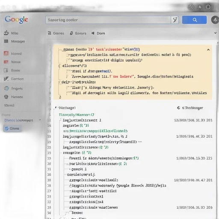The height and width of the screenshot is (219, 219).
Task: Select the tree row ending with 'Google Eioock 2012'
Action: [118, 186]
